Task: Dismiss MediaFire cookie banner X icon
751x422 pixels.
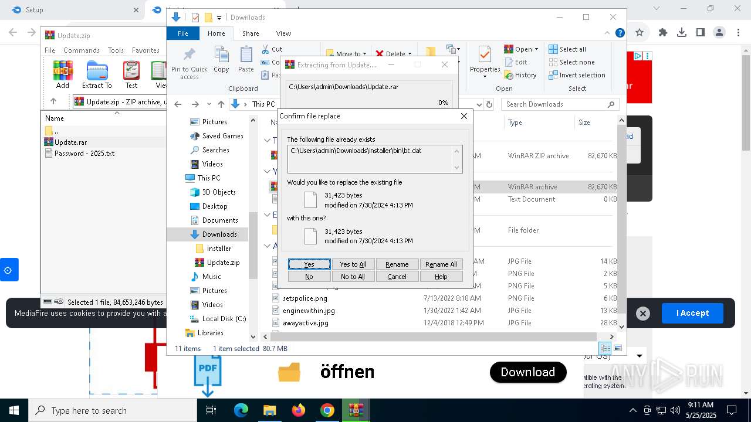Action: (642, 314)
